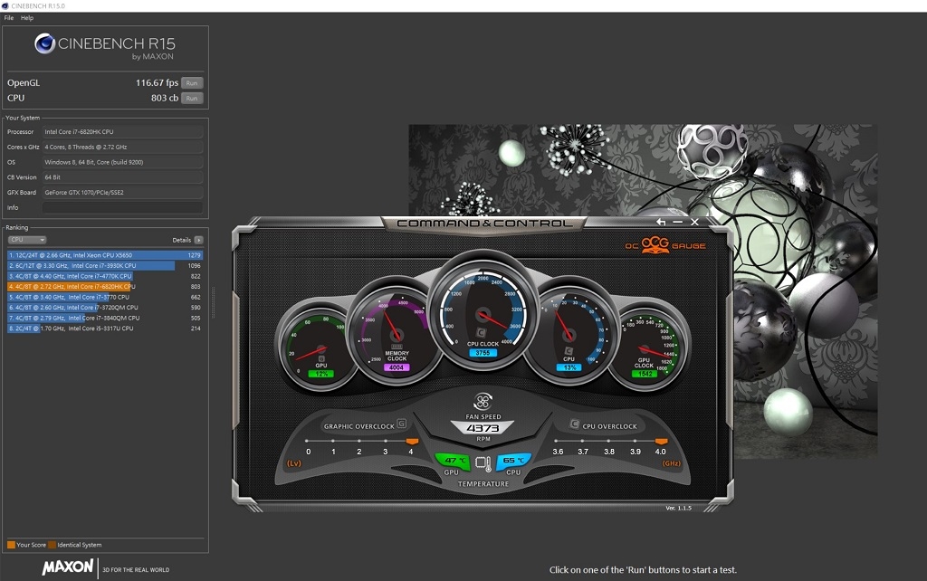
Task: Click the CPU Clock 3755 value
Action: (x=483, y=353)
